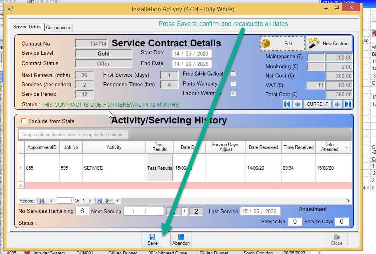Screen dimensions: 376x254
Task: Click Total Cost field 360.00
Action: (339, 94)
